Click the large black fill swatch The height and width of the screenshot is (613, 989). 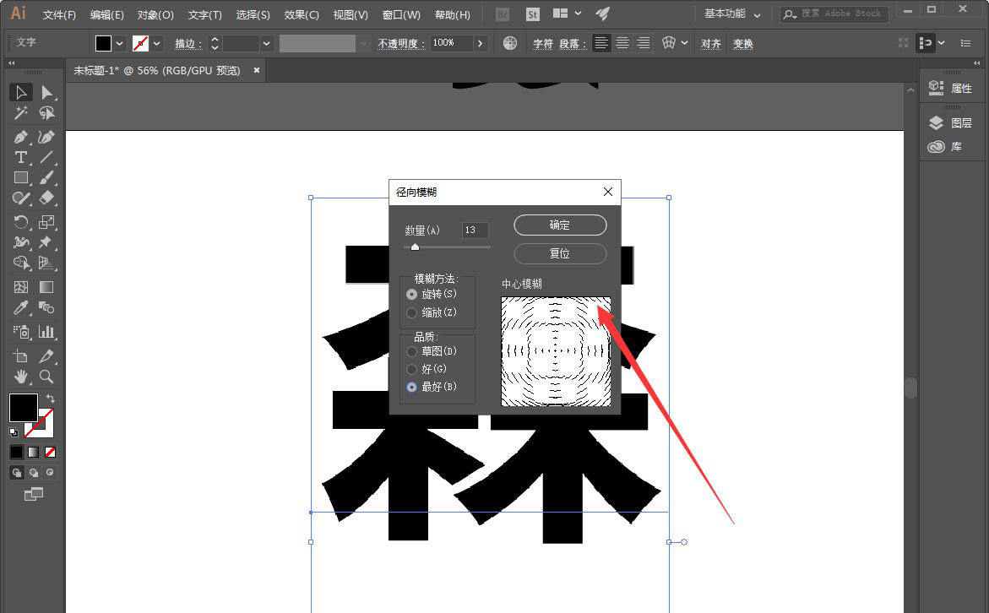click(24, 408)
